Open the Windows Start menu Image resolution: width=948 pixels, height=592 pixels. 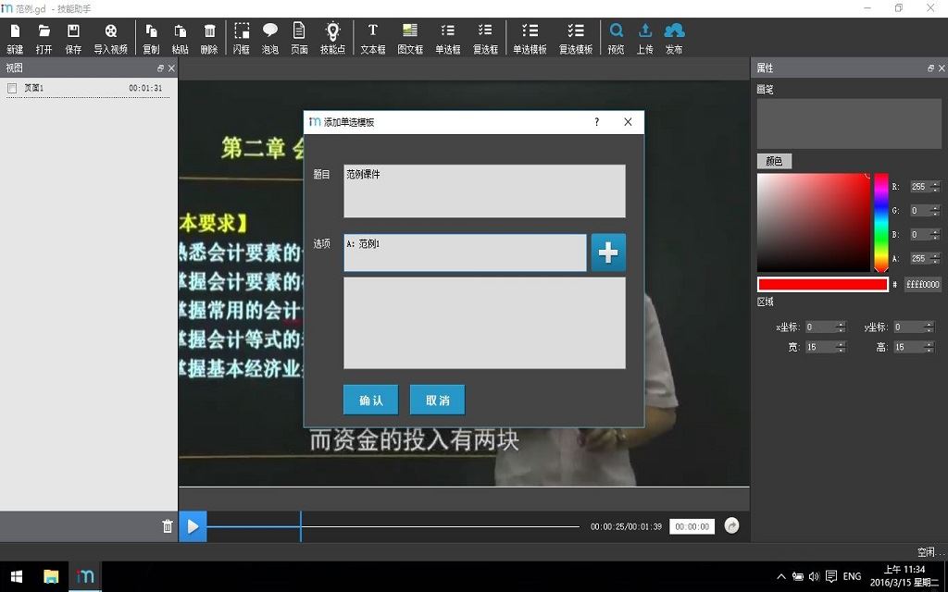tap(17, 577)
